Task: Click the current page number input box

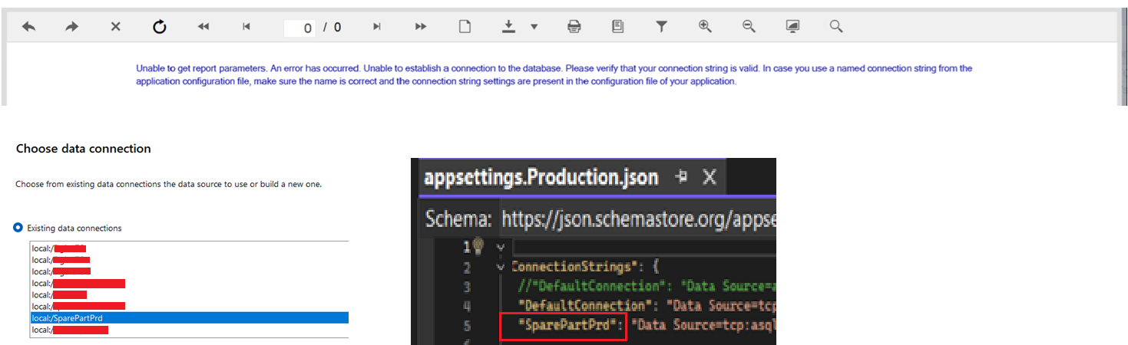Action: coord(300,28)
